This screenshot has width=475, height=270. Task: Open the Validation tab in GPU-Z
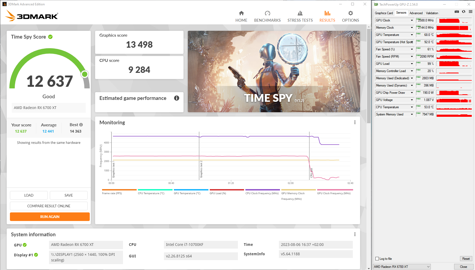[432, 13]
